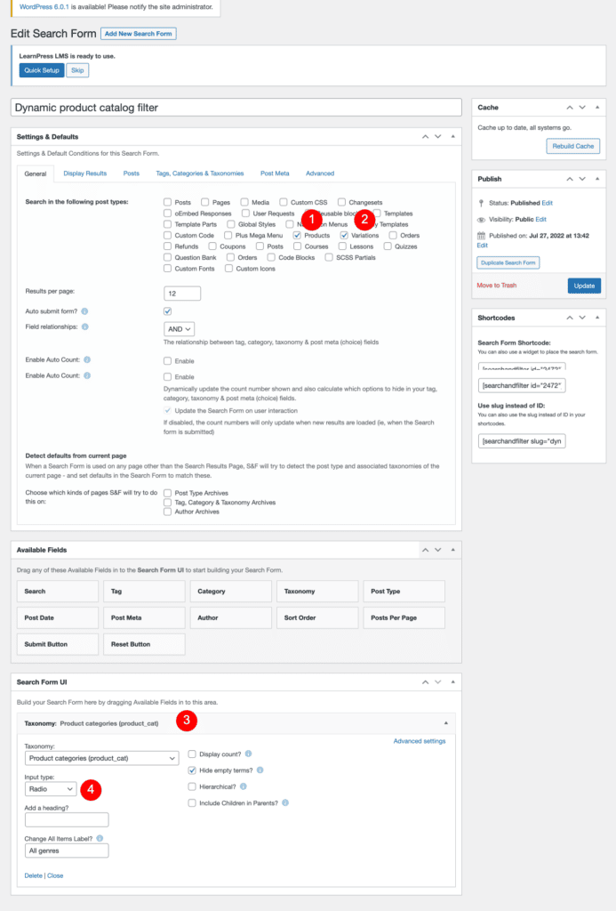Click the Move to Trash link
This screenshot has height=911, width=616.
[496, 285]
